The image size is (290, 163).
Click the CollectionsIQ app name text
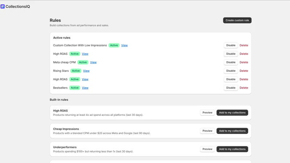pyautogui.click(x=17, y=7)
